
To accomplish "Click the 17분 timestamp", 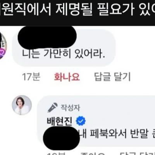I will tap(31, 77).
